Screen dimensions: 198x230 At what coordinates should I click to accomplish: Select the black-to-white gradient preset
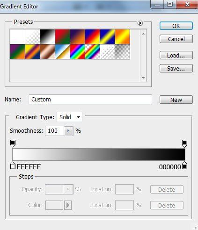(x=47, y=36)
